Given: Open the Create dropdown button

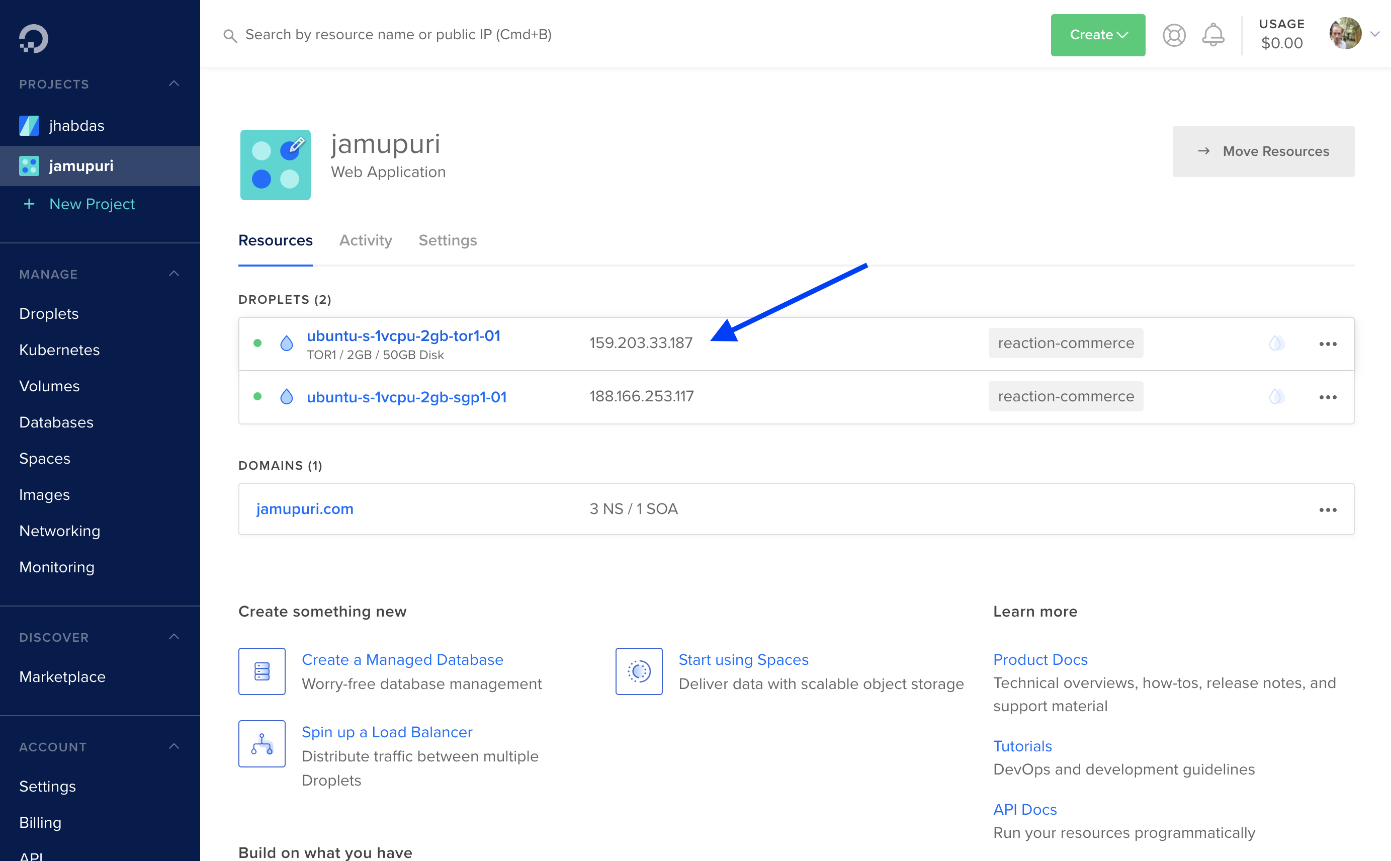Looking at the screenshot, I should tap(1097, 35).
